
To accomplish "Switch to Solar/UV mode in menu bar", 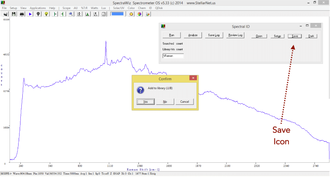I will (119, 8).
